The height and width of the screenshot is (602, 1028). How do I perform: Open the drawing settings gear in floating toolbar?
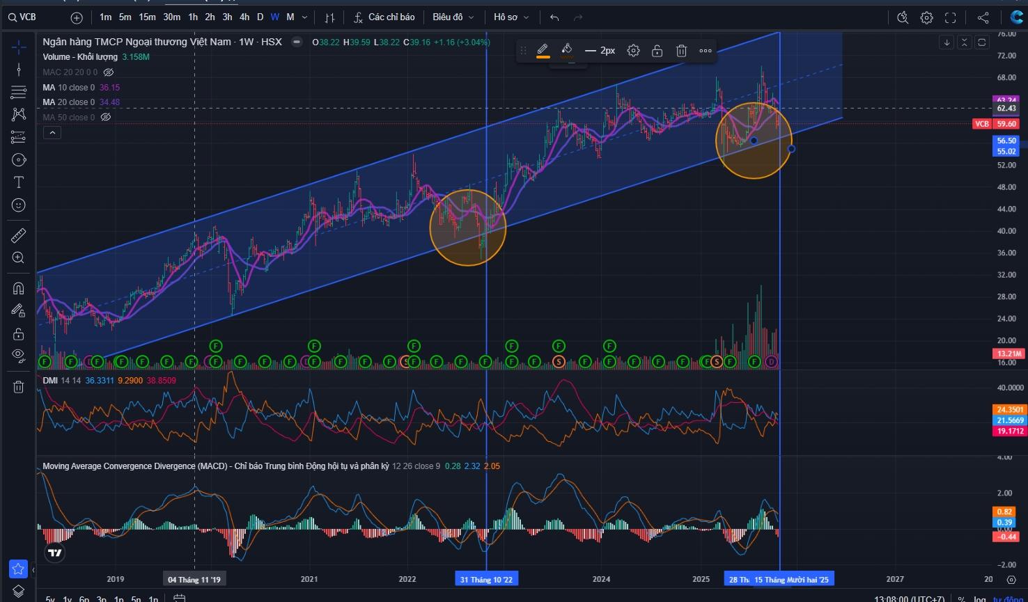point(633,50)
